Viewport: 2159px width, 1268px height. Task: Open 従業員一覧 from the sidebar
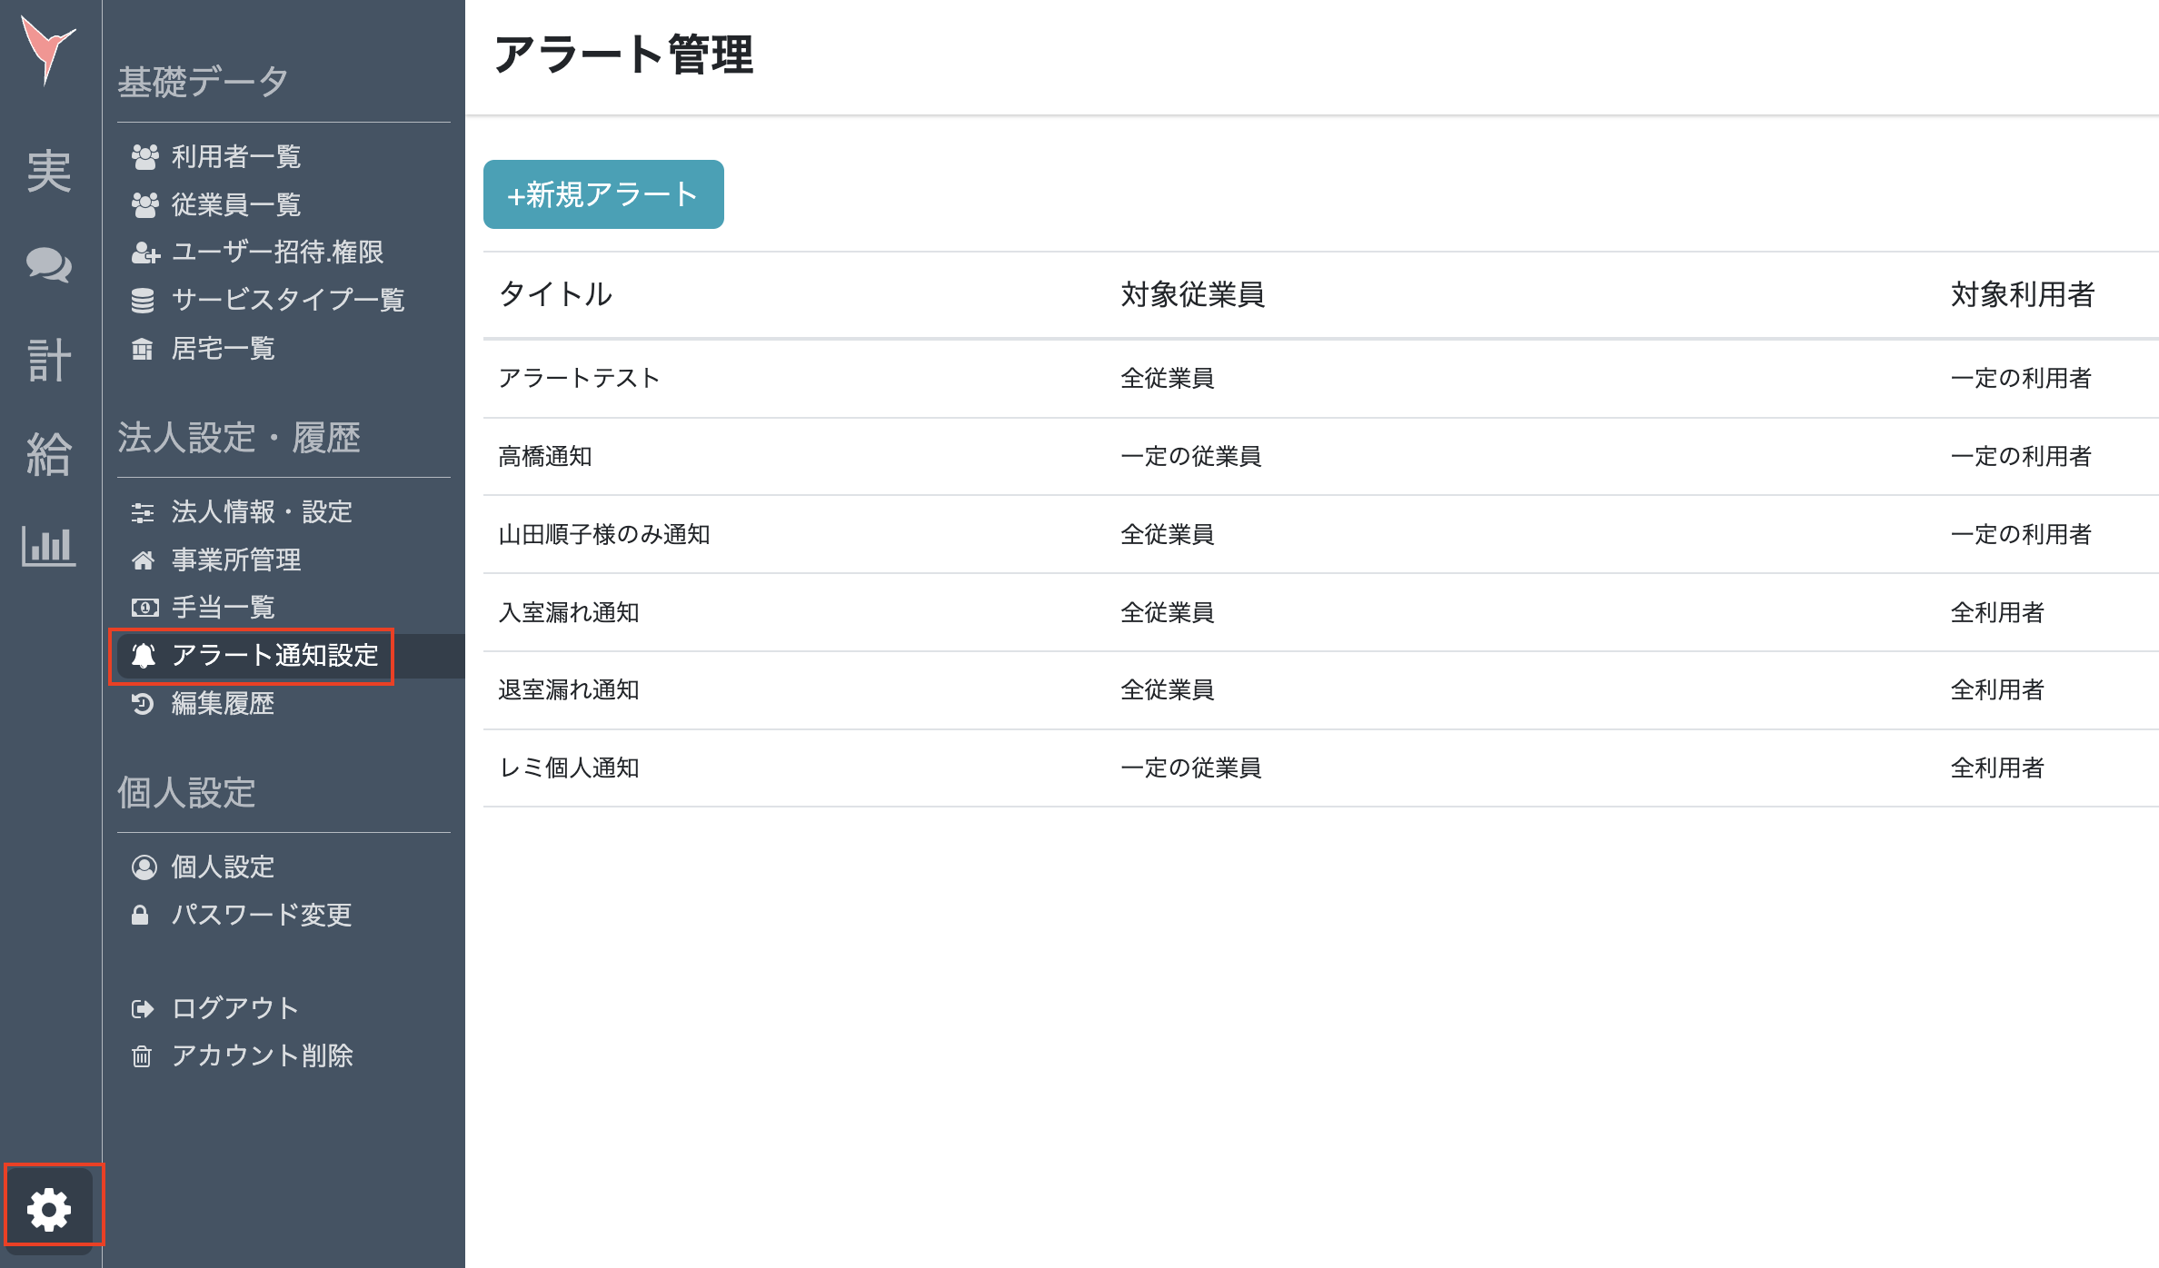click(234, 205)
